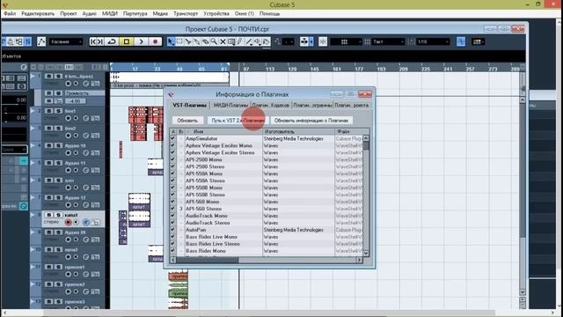This screenshot has width=563, height=317.
Task: Open the automation mode dropdown Касание
Action: tap(66, 41)
